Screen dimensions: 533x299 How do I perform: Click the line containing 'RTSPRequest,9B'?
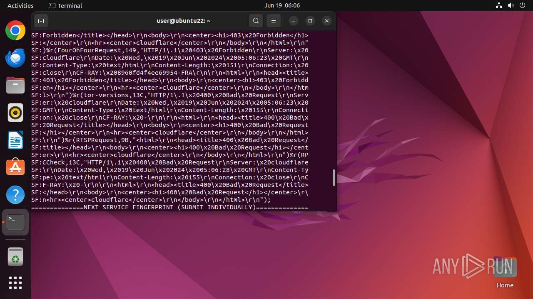point(170,140)
